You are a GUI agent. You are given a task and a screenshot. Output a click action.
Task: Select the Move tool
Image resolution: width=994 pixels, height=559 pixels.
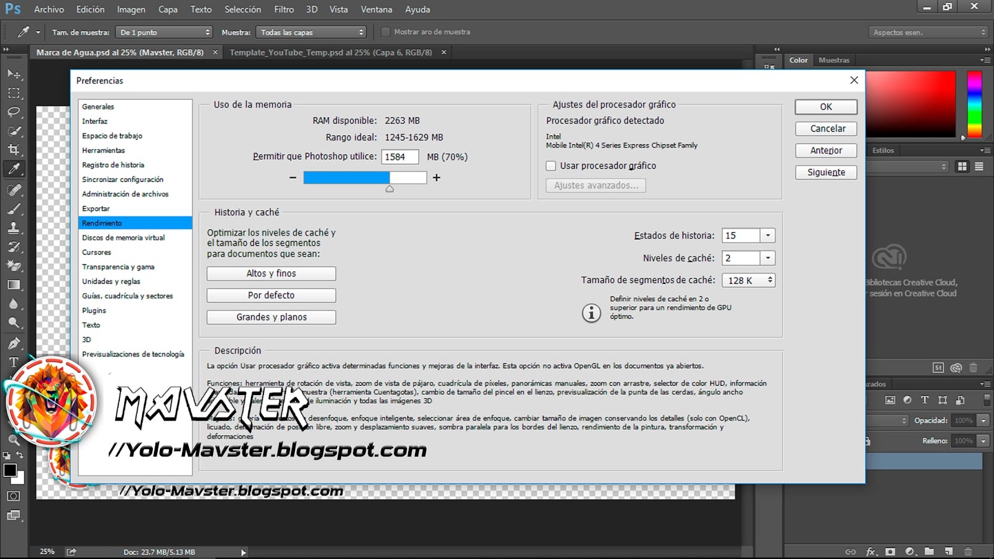pyautogui.click(x=14, y=74)
